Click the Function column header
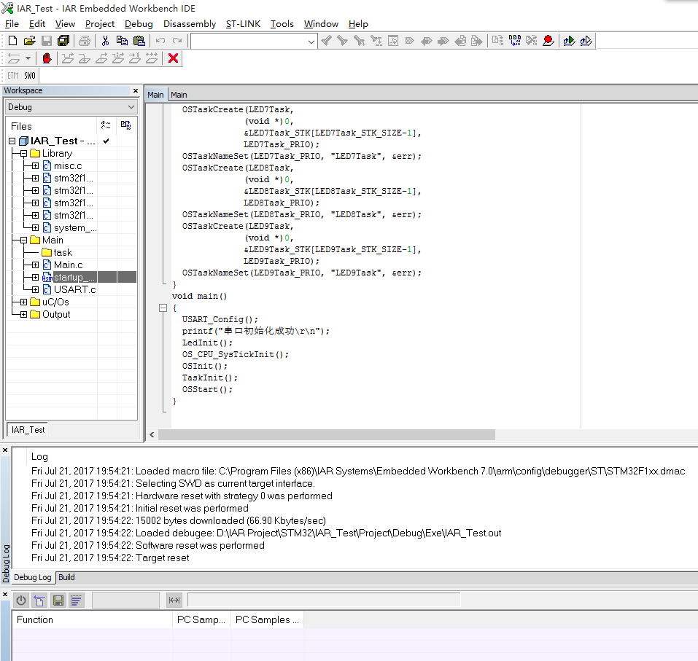Image resolution: width=698 pixels, height=661 pixels. [92, 619]
